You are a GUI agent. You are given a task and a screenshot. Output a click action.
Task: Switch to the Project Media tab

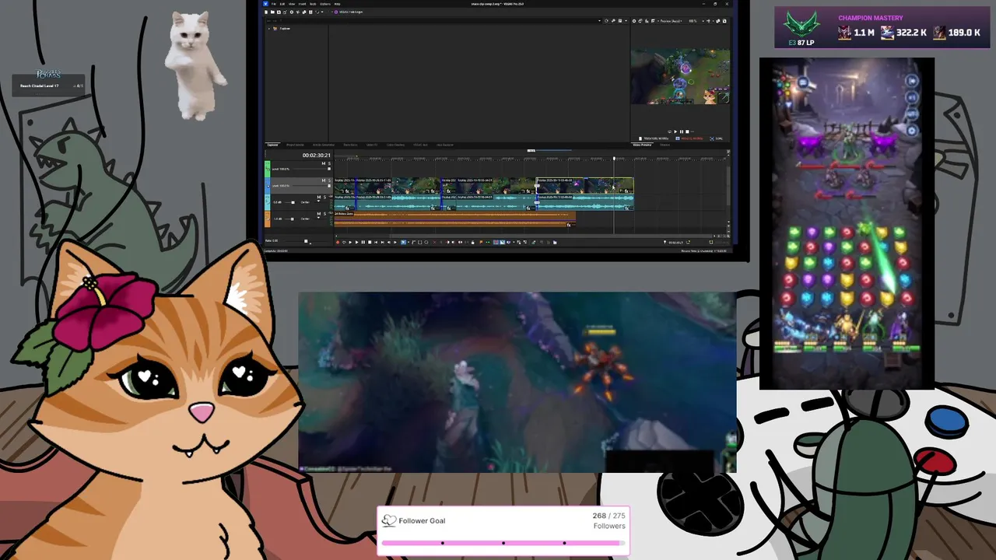(295, 145)
